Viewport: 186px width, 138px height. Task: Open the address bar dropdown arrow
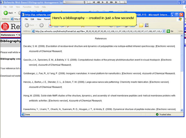(x=164, y=31)
